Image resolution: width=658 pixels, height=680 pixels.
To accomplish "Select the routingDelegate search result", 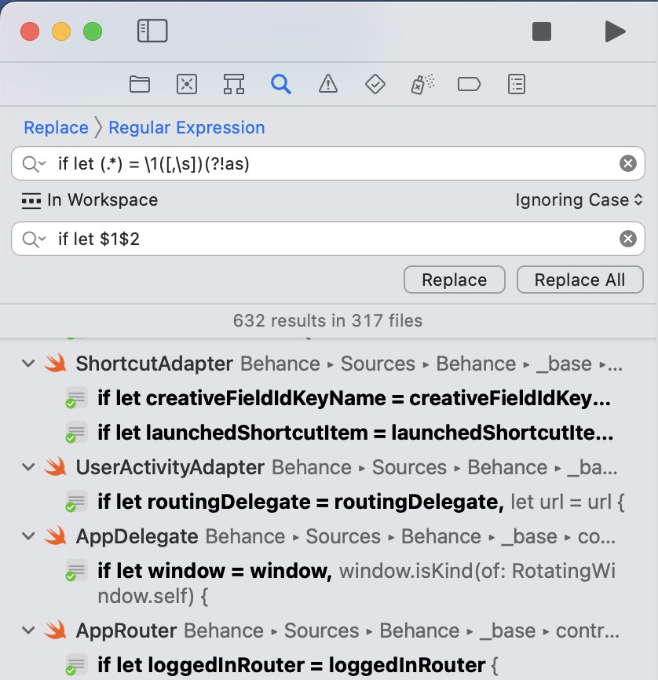I will pyautogui.click(x=329, y=502).
